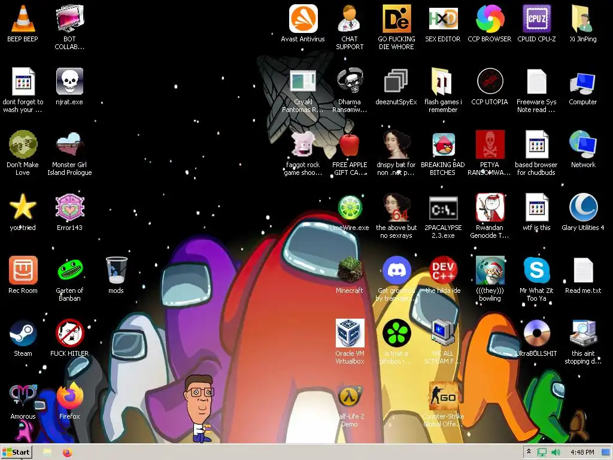
Task: Open the Freeware Sys Note read file
Action: [536, 81]
